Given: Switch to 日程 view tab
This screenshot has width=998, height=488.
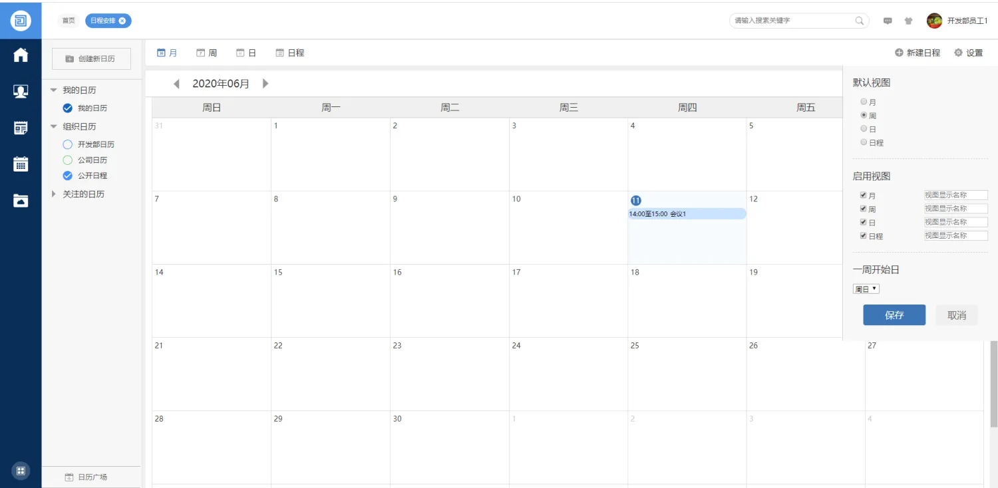Looking at the screenshot, I should pyautogui.click(x=289, y=53).
